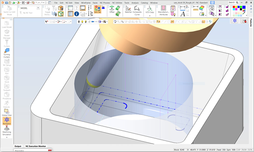Expand the color palette dropdown arrow
This screenshot has height=152, width=254.
(247, 16)
